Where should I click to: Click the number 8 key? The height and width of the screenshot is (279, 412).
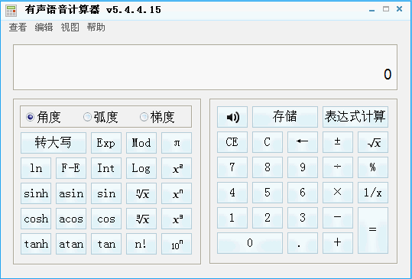pos(268,167)
